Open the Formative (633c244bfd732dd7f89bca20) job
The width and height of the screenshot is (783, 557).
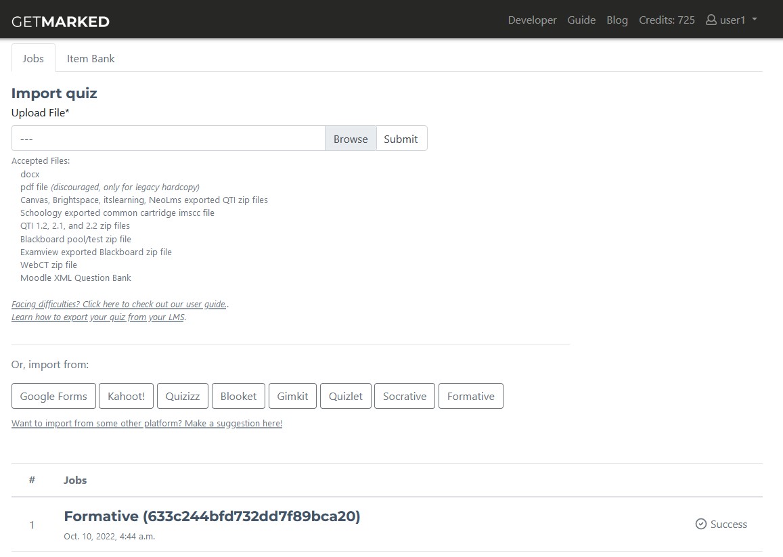[212, 516]
